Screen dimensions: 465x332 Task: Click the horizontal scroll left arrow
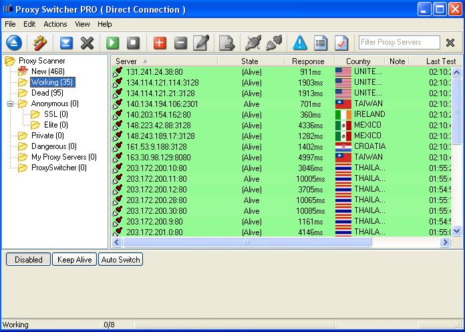point(117,242)
